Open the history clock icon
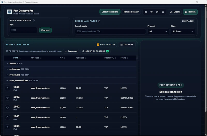The width and height of the screenshot is (207, 136). [151, 12]
